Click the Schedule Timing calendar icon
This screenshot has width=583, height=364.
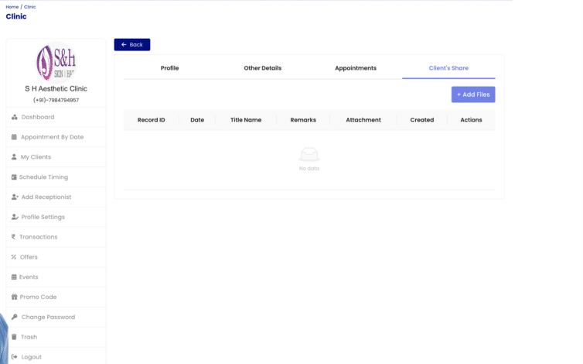click(x=14, y=177)
